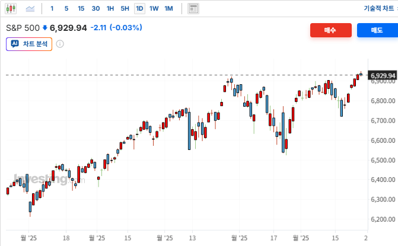Select the 1 minute interval
This screenshot has width=398, height=246.
[52, 9]
